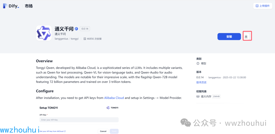The image size is (275, 134).
Task: Follow the Alibaba Cloud link
Action: tap(114, 98)
